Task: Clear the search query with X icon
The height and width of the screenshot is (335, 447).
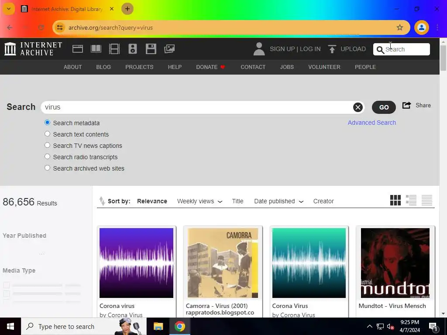Action: 358,107
